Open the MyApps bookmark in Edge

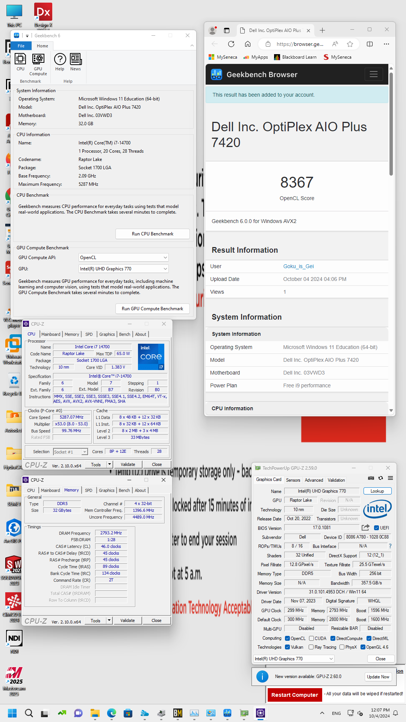(x=256, y=57)
